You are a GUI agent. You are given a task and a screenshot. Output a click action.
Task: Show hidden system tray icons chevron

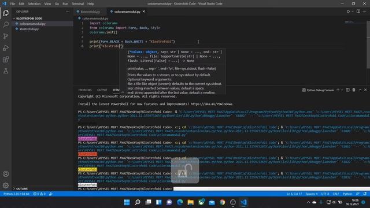pos(308,202)
